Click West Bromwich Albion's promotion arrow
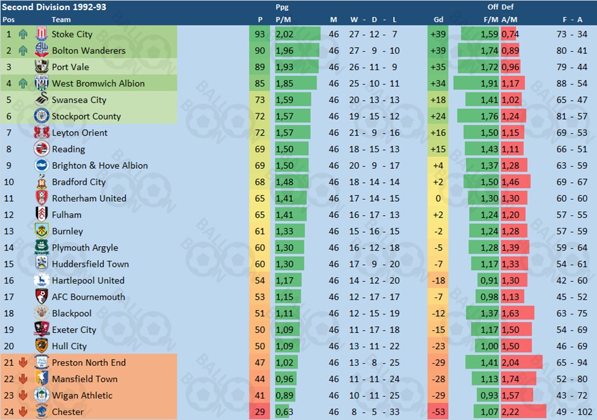 pyautogui.click(x=23, y=83)
